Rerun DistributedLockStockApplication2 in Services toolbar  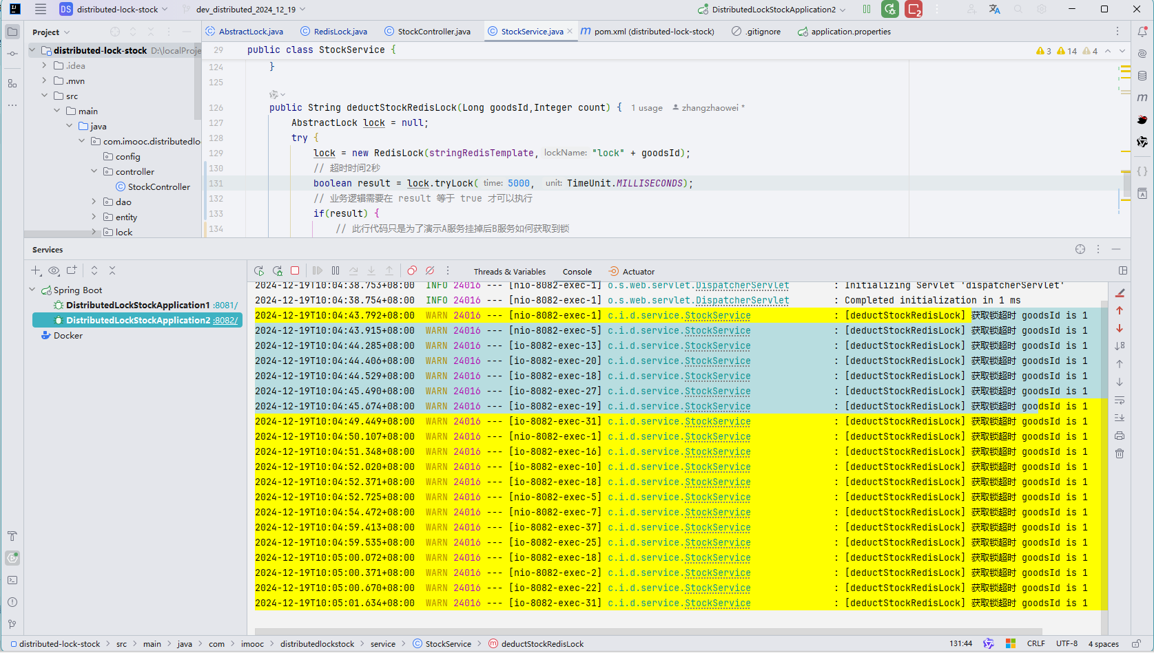[259, 271]
